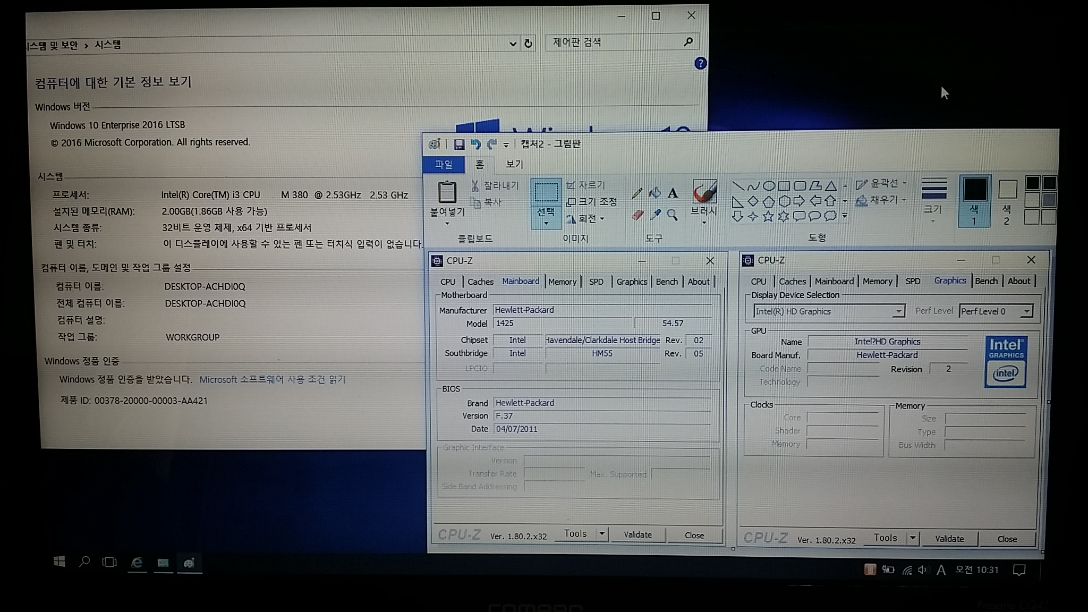Click the taskbar search magnifier
The width and height of the screenshot is (1088, 612).
[x=84, y=562]
